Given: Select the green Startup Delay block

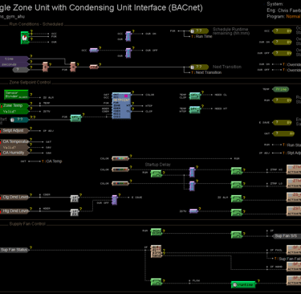Looking at the screenshot, I should tap(157, 174).
